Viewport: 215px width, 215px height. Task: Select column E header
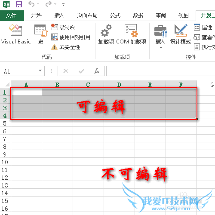150,85
